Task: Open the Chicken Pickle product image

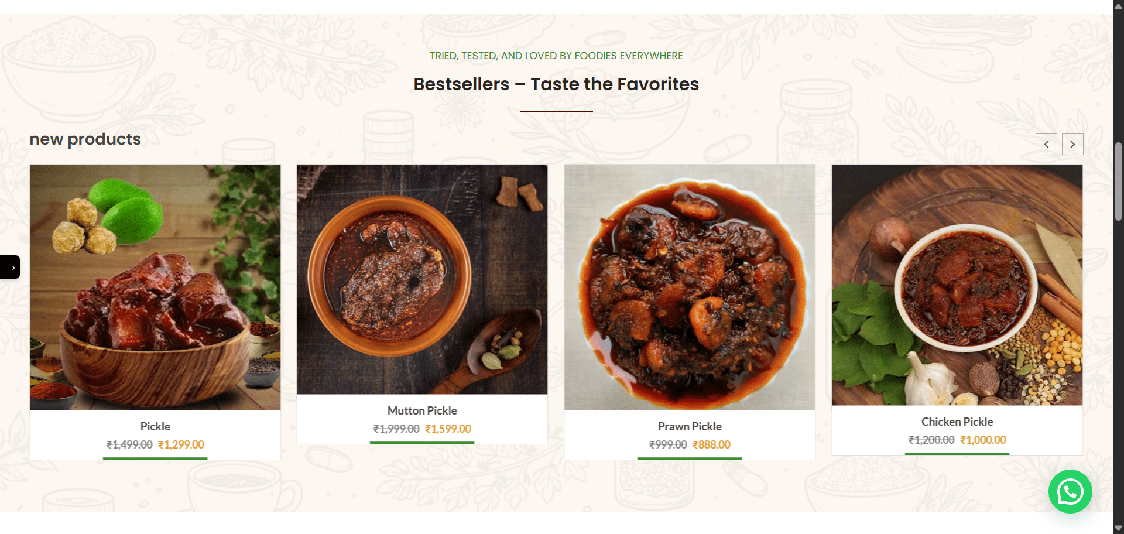Action: pyautogui.click(x=957, y=285)
